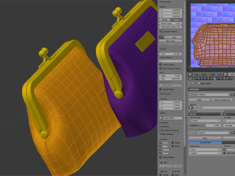
Task: Click the New Layer grease pencil button
Action: tap(170, 41)
